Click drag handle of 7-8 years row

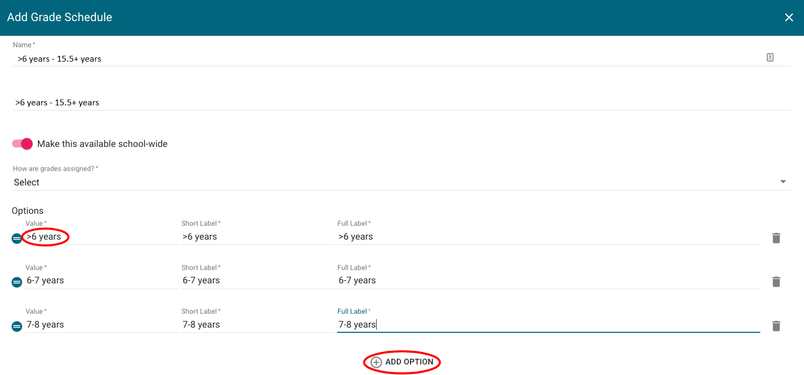click(x=17, y=327)
